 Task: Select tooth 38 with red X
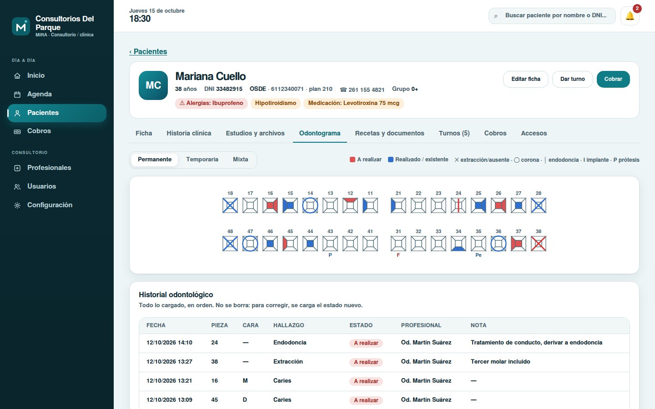point(539,244)
